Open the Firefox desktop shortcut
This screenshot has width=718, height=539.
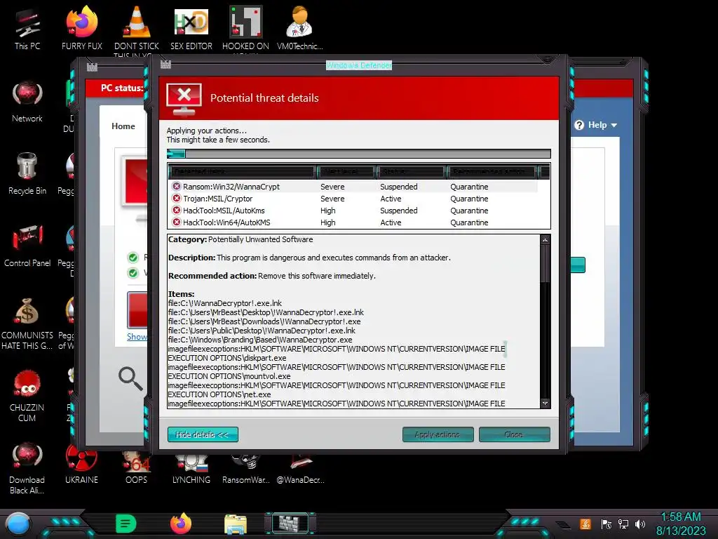[81, 29]
